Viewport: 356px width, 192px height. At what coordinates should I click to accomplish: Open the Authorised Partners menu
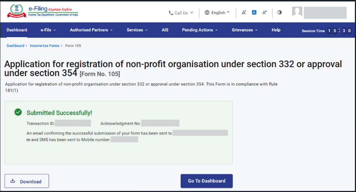click(91, 30)
